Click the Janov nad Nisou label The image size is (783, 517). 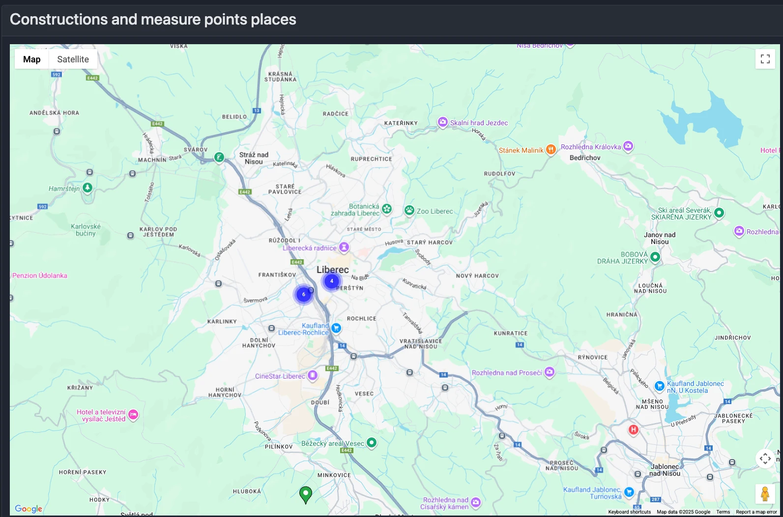click(x=660, y=238)
